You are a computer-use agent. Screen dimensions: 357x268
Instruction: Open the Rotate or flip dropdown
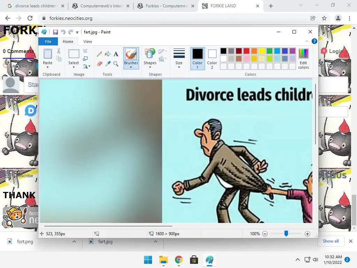(x=86, y=66)
